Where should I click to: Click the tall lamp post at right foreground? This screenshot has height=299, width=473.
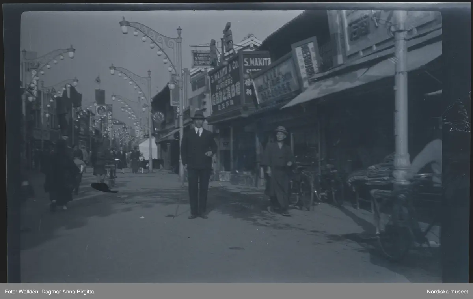(x=401, y=99)
